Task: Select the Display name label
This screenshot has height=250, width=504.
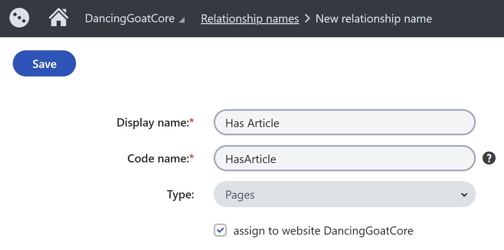Action: click(155, 123)
